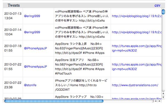
Task: Open vipvipblogblog link in 2010-07-14 row
Action: pyautogui.click(x=137, y=32)
